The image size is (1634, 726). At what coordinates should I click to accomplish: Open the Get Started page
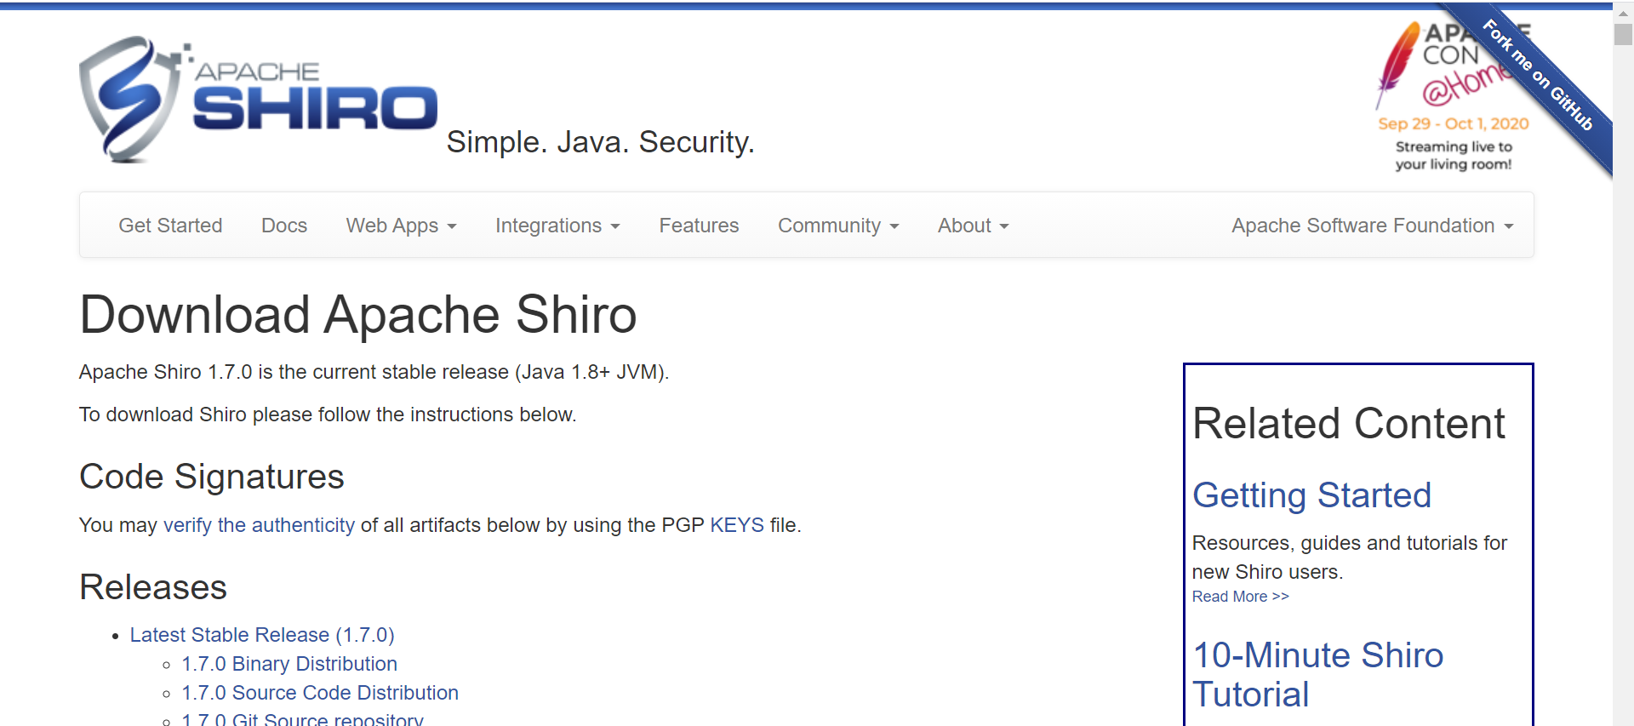coord(170,226)
